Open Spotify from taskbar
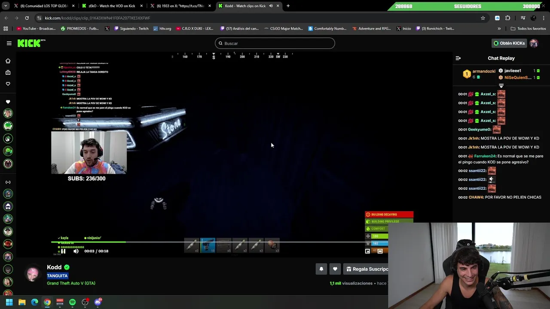 coord(72,302)
